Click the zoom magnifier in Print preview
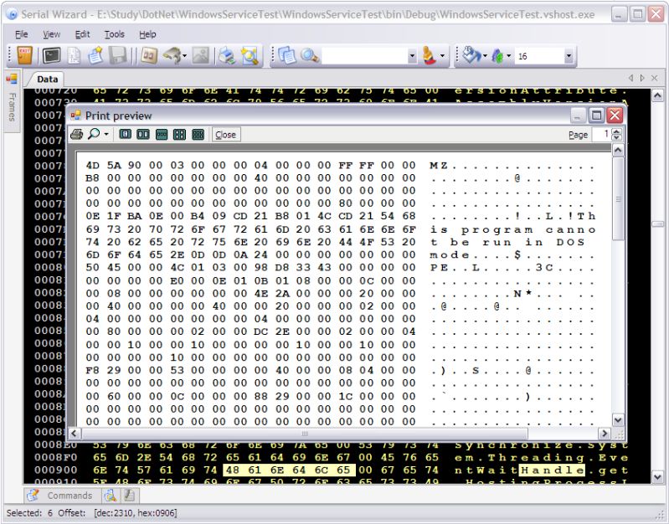669x524 pixels. (94, 135)
